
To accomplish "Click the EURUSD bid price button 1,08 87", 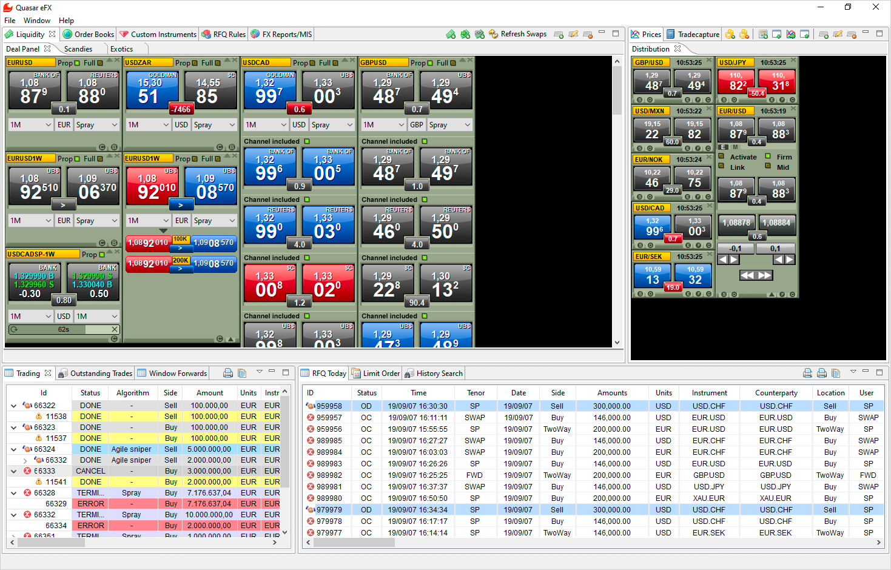I will [x=35, y=90].
